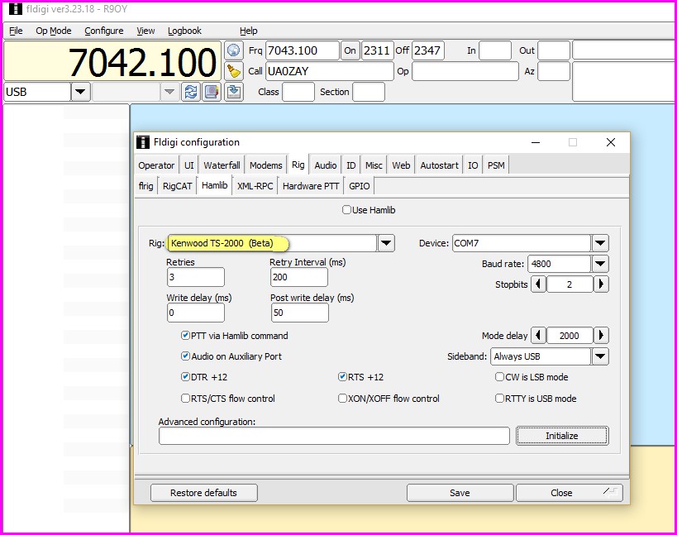Click the save-to-log icon beside Class
Screen dimensions: 677x535
pos(233,92)
